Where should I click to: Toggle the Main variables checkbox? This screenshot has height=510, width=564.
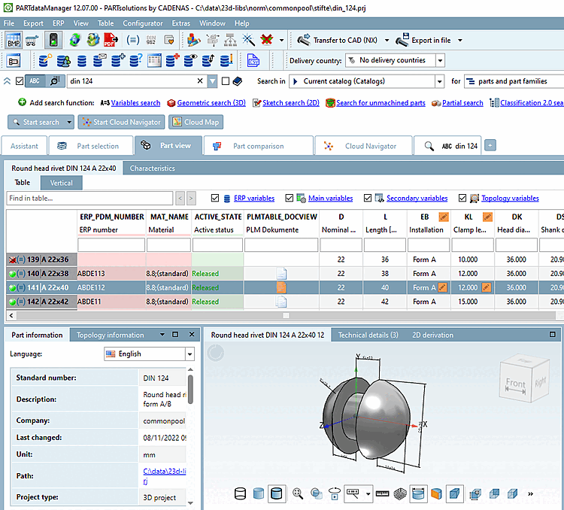click(x=290, y=199)
